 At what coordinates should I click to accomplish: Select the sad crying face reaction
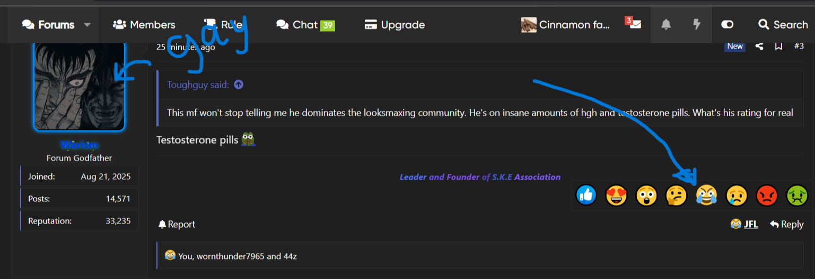point(737,196)
